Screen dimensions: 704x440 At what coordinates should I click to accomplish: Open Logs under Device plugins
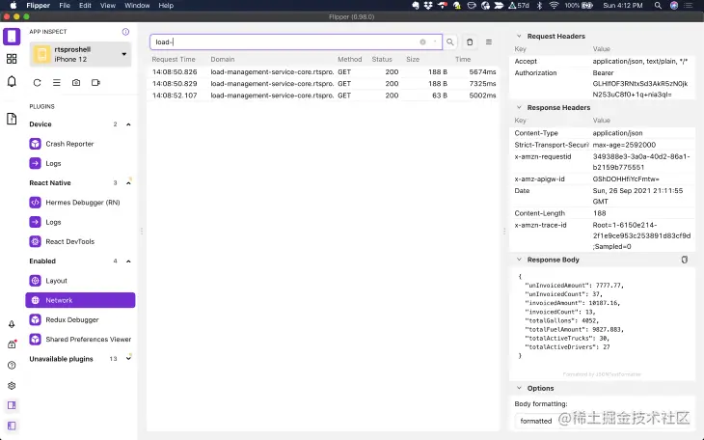[x=80, y=163]
